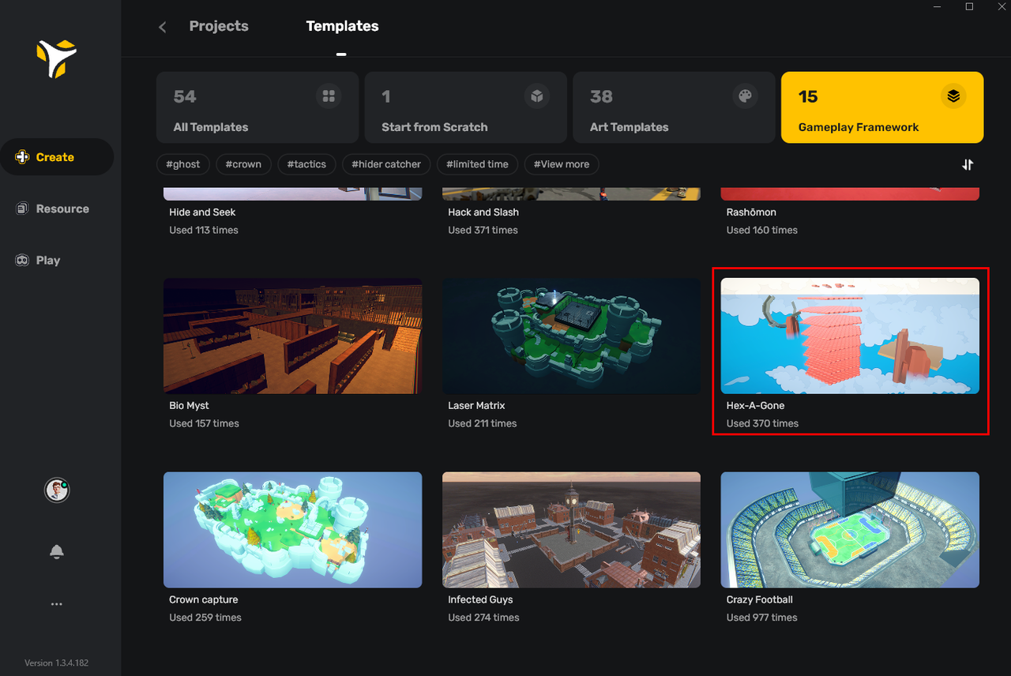
Task: Toggle the sort order arrows icon
Action: [968, 164]
